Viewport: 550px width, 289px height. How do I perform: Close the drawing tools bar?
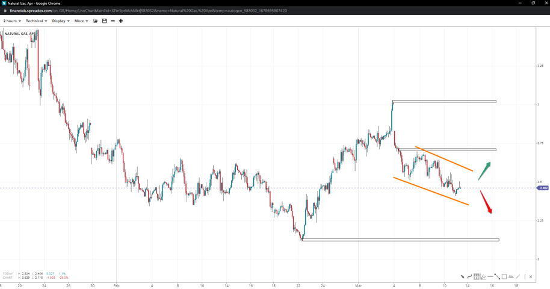click(x=531, y=277)
